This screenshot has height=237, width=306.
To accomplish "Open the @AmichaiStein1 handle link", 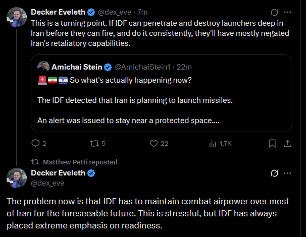I will tap(142, 67).
